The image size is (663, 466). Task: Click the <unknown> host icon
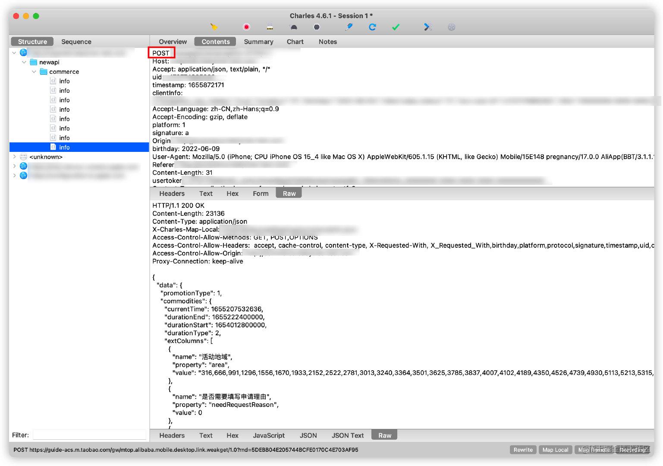pos(23,157)
